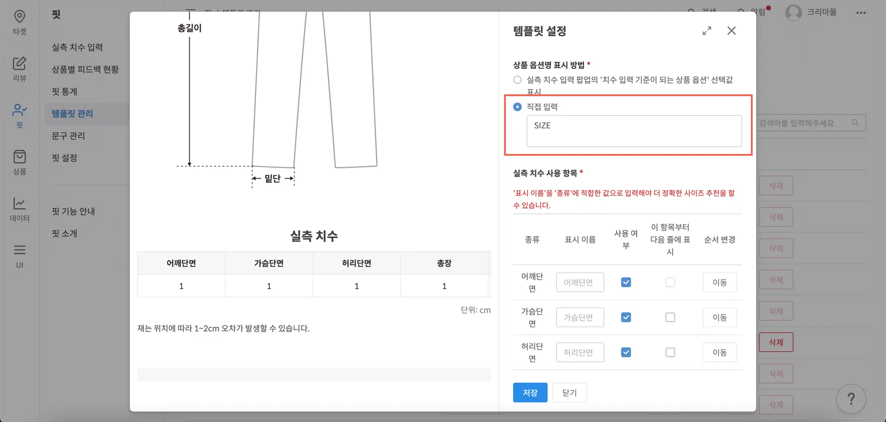
Task: Select the 직접 입력 radio option
Action: [x=517, y=107]
